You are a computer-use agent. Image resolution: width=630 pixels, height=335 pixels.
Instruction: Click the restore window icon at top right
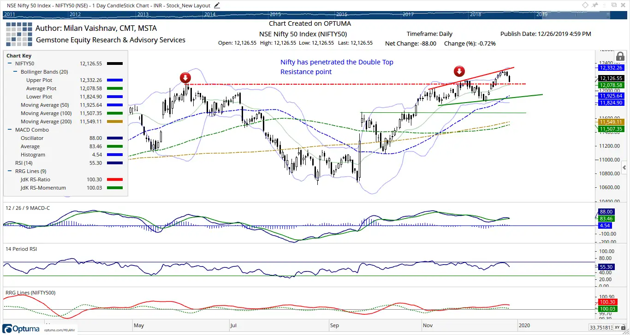point(614,5)
